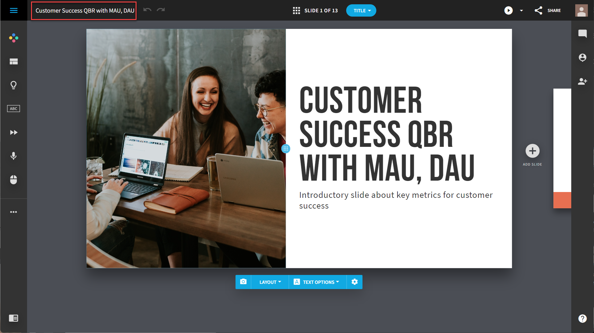The height and width of the screenshot is (333, 594).
Task: Click the microphone narration icon
Action: (14, 156)
